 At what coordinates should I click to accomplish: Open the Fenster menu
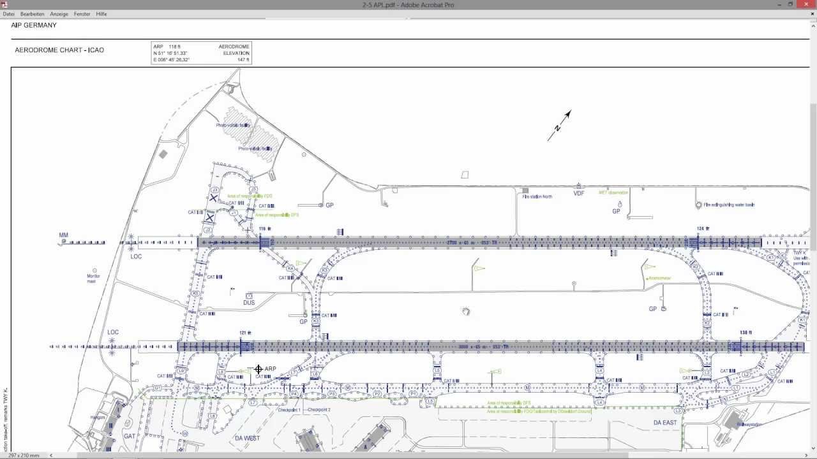pos(82,14)
